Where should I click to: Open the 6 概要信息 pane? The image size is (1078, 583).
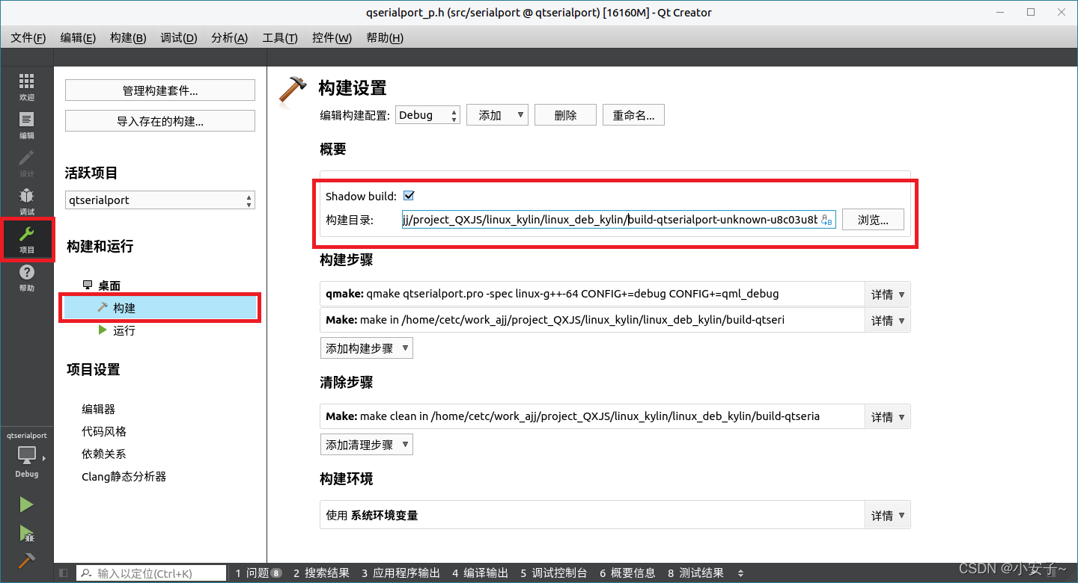tap(627, 573)
